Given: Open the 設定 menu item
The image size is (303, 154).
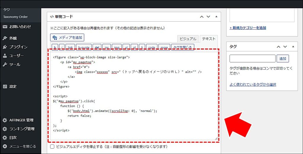Looking at the screenshot, I should coord(13,87).
